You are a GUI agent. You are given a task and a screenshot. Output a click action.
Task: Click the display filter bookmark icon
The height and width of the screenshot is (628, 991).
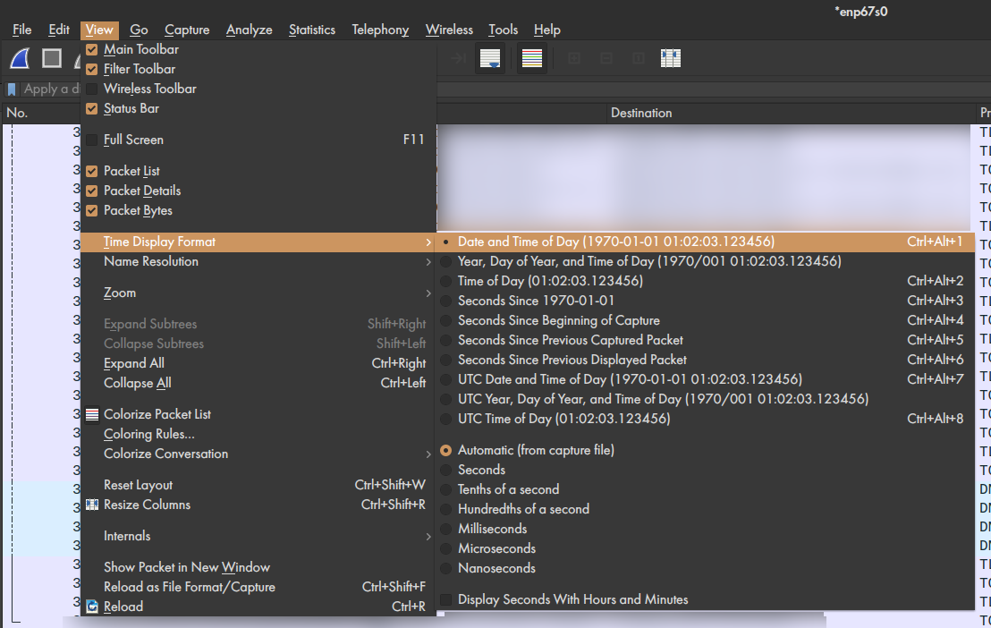click(12, 89)
